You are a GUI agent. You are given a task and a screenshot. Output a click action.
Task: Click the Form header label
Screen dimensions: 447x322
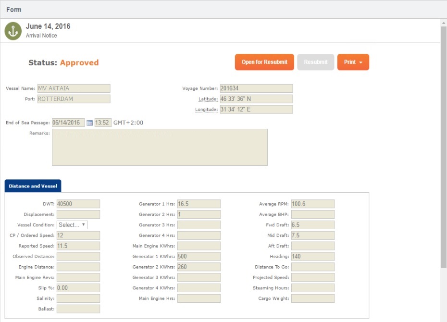coord(13,9)
